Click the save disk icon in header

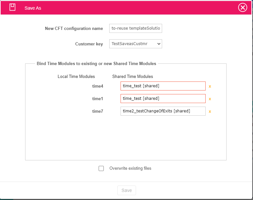12,7
